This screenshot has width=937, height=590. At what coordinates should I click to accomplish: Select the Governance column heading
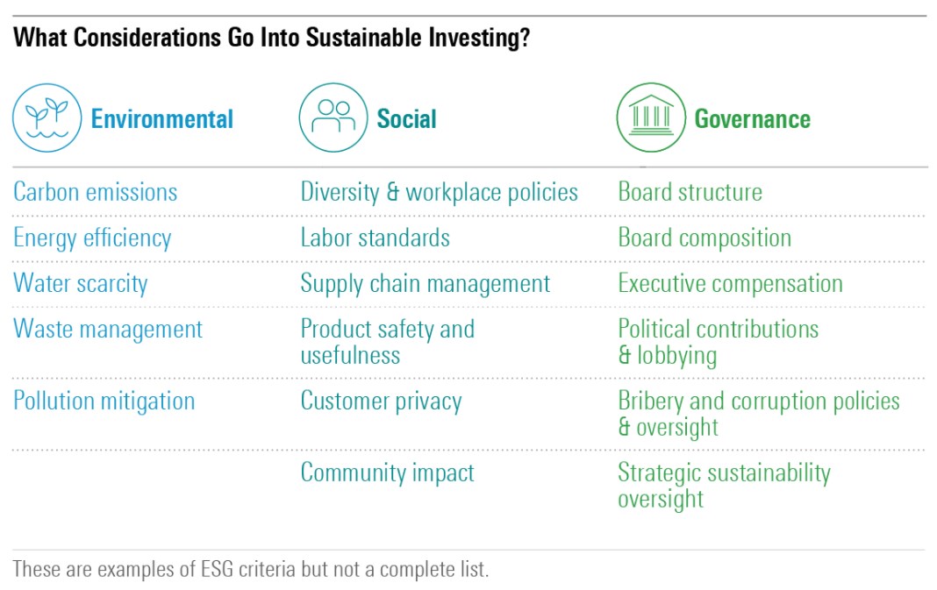tap(752, 119)
